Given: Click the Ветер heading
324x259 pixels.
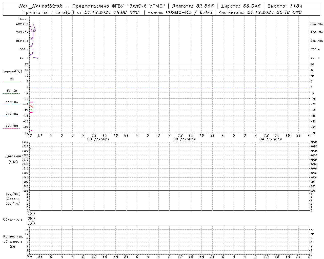Looking at the screenshot, I should pos(23,19).
